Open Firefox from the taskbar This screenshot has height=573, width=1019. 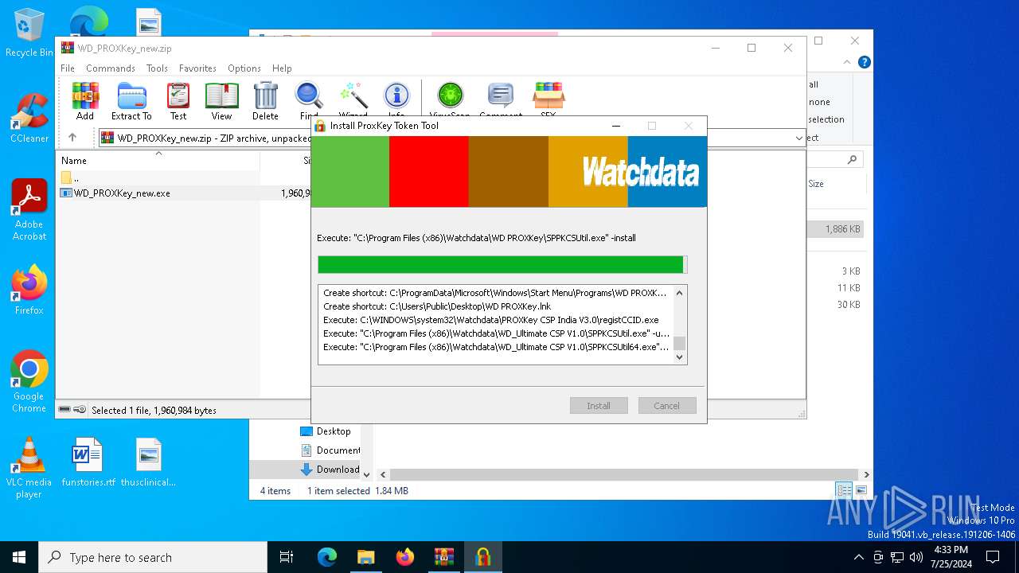click(405, 557)
